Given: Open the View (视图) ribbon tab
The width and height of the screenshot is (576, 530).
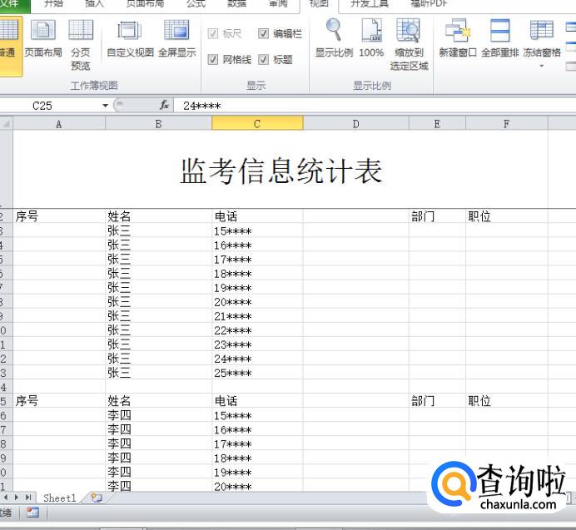Looking at the screenshot, I should 319,4.
